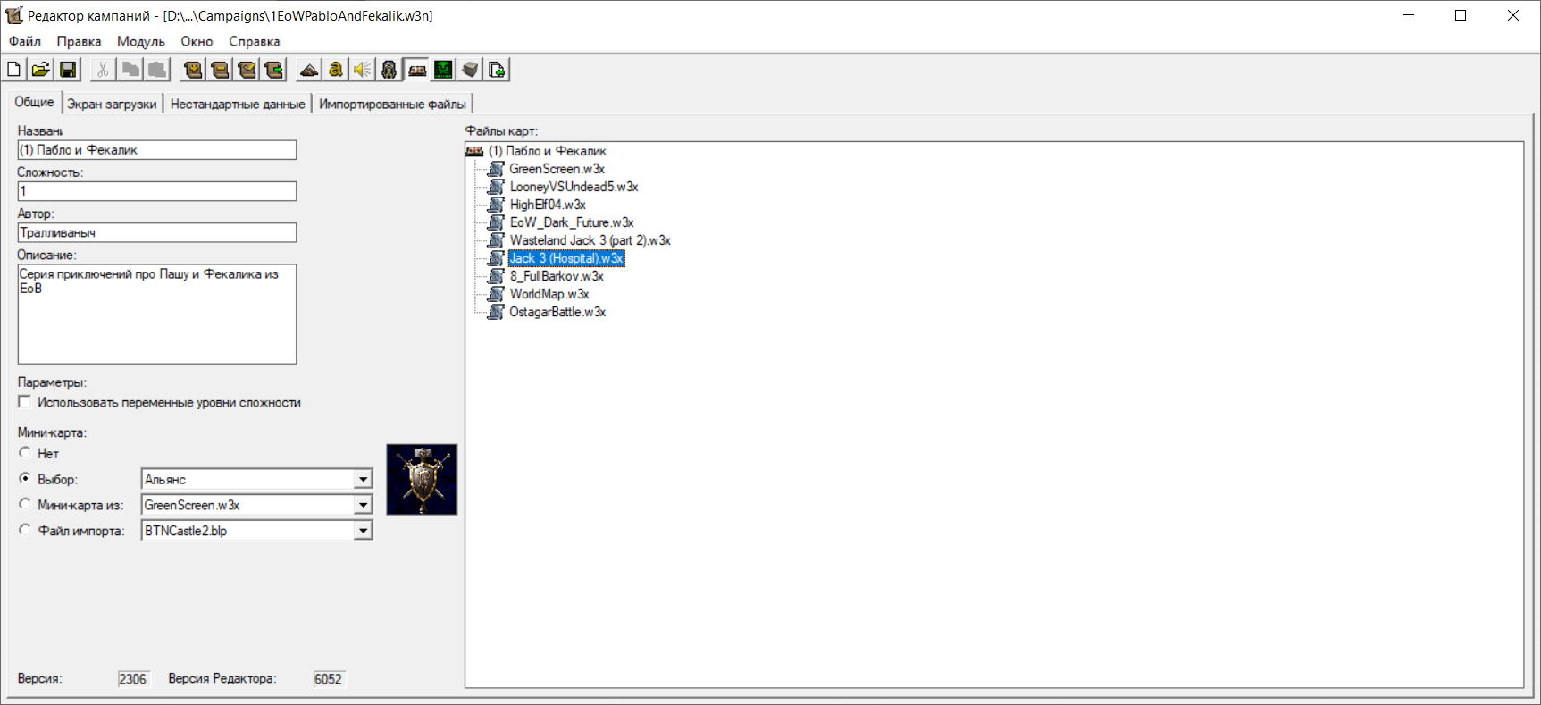Click the map icon beside OstagarBattle.w3x
The width and height of the screenshot is (1541, 705).
pos(496,312)
